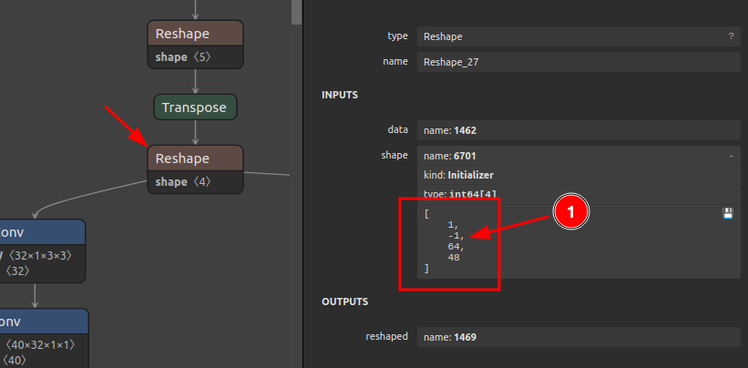
Task: Click the data input label
Action: pyautogui.click(x=397, y=129)
